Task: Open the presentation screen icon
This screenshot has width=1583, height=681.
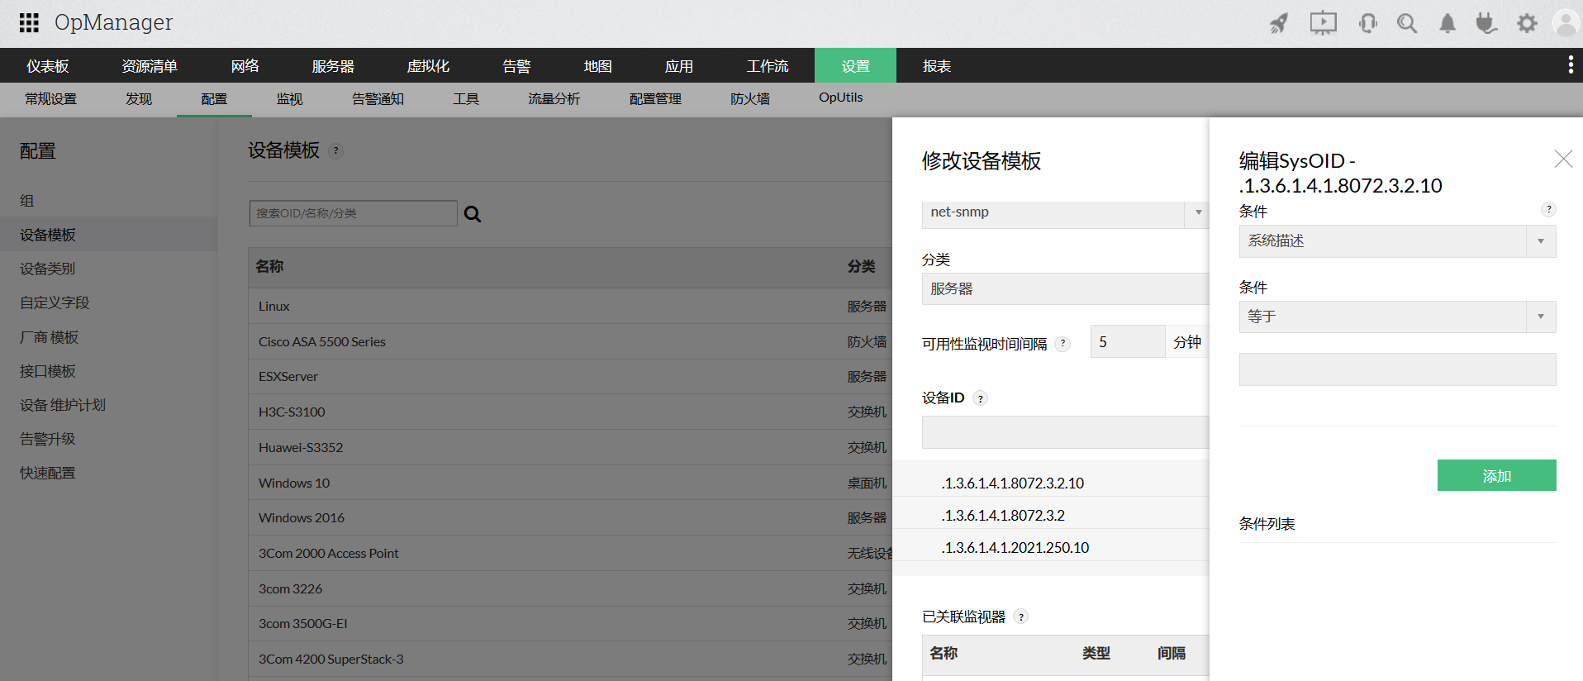Action: pyautogui.click(x=1323, y=23)
